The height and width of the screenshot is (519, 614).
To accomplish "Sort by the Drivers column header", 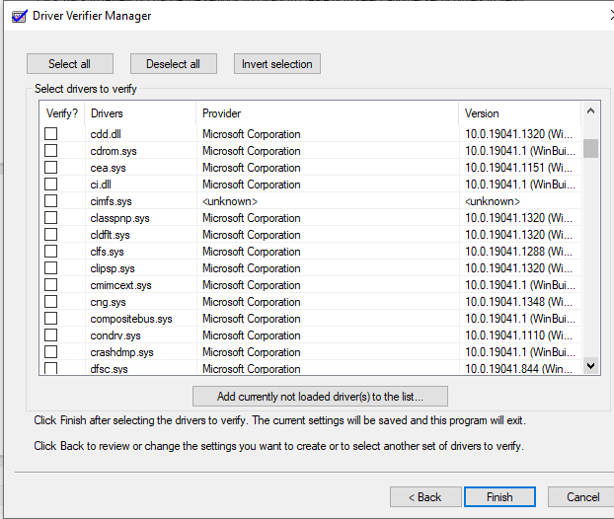I will coord(138,113).
